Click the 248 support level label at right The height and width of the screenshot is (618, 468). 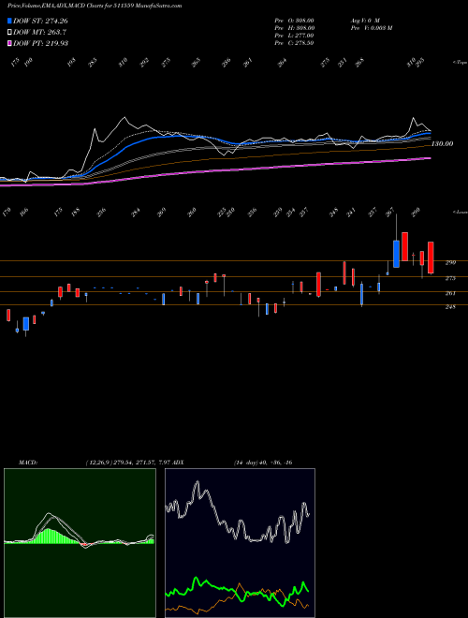pos(450,306)
